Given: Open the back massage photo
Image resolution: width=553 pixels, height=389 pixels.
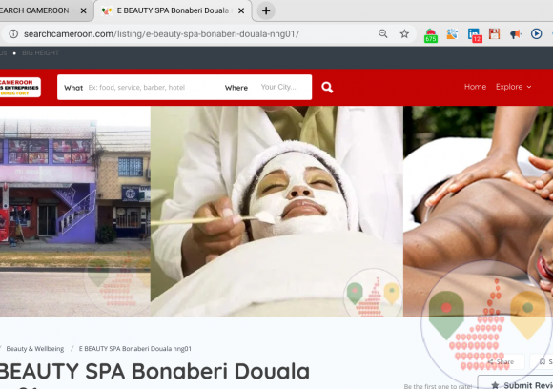Looking at the screenshot, I should 479,212.
